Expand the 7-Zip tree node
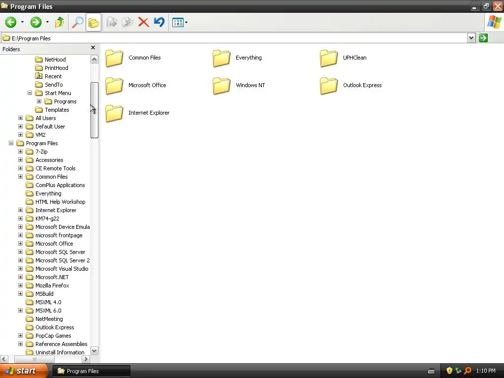The height and width of the screenshot is (378, 504). coord(20,152)
